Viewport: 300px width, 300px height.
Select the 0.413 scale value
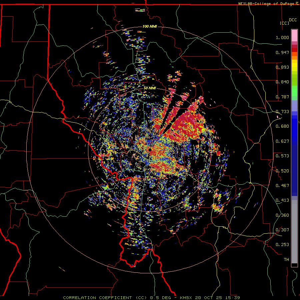coord(282,200)
